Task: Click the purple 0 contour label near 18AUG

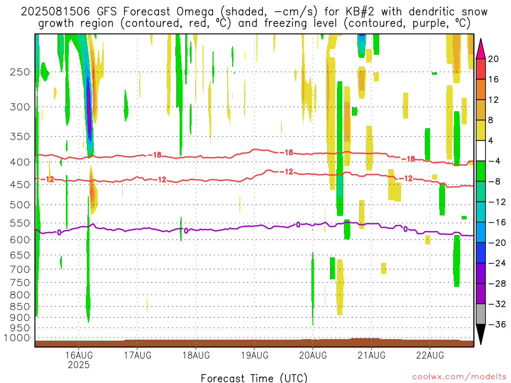Action: click(x=186, y=230)
